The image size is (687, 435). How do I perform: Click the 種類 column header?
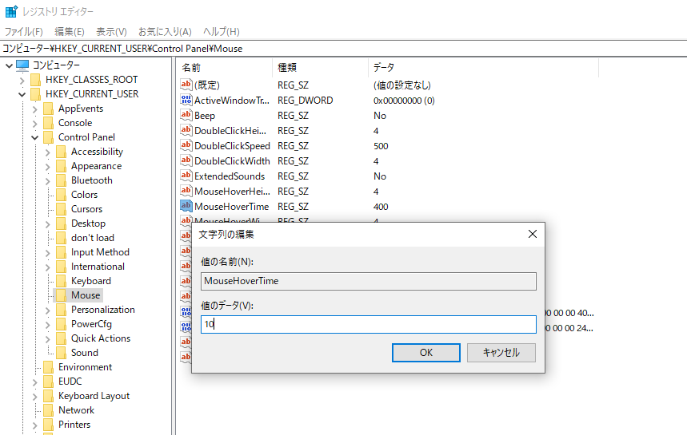(x=320, y=67)
